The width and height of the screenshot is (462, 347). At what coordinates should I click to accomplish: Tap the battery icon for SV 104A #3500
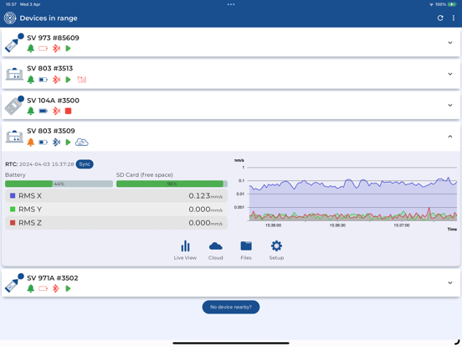(43, 111)
